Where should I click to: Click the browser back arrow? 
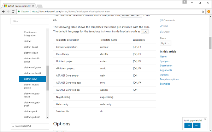[4, 12]
